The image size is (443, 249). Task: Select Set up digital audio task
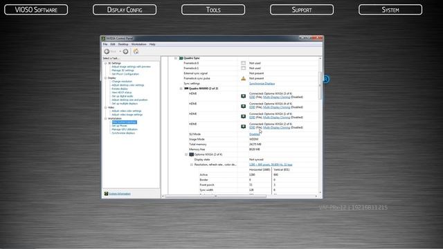tap(123, 96)
